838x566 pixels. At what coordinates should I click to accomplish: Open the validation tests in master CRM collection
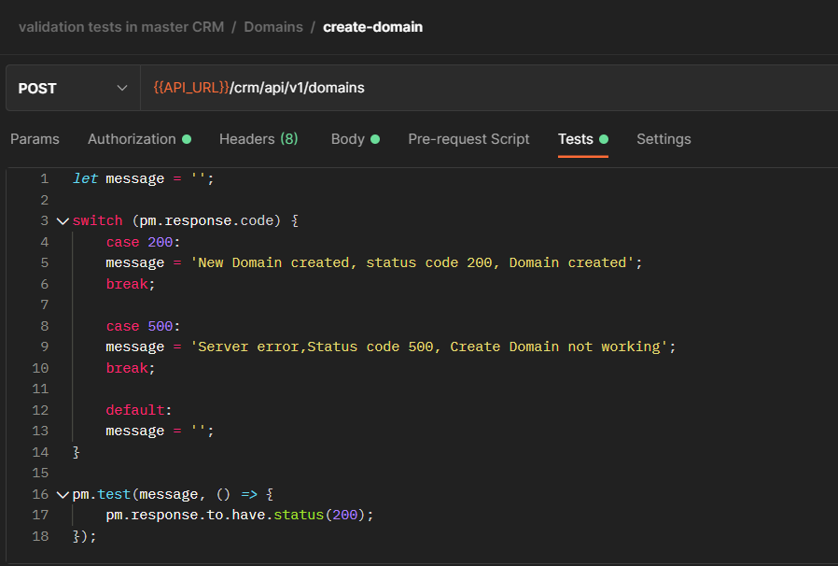(x=121, y=27)
